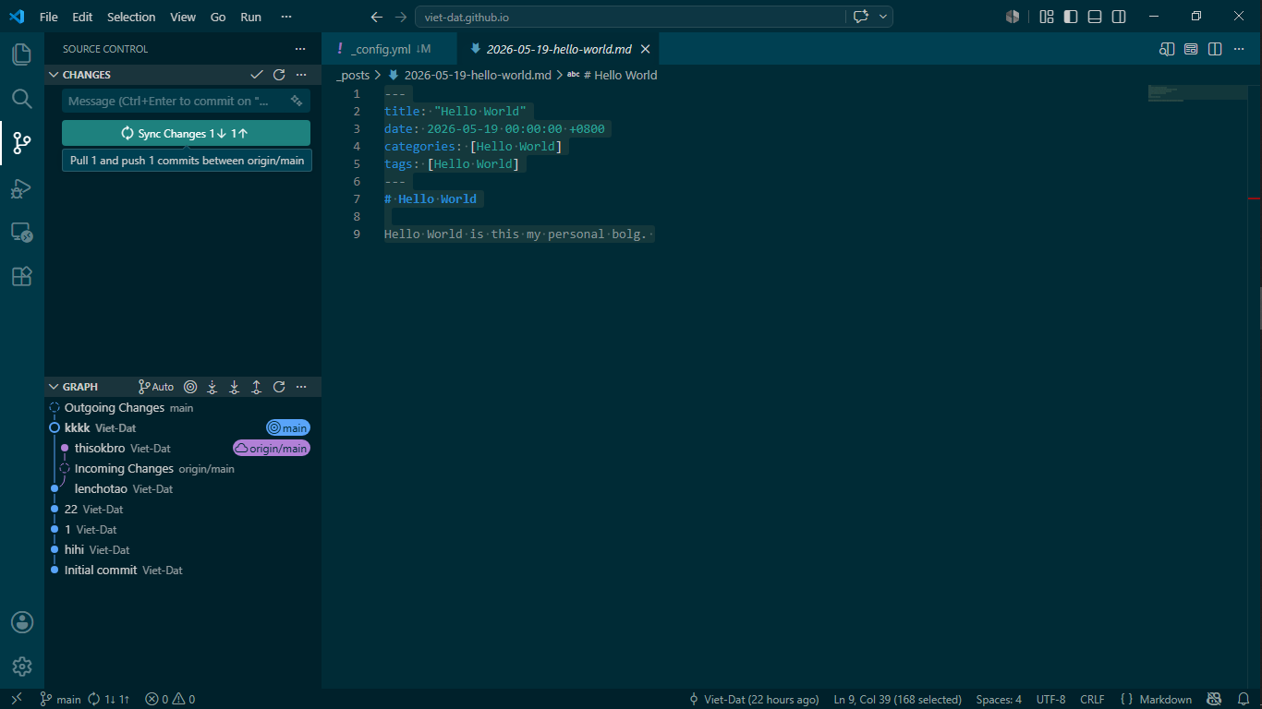Open the Selection menu
This screenshot has width=1262, height=709.
131,17
